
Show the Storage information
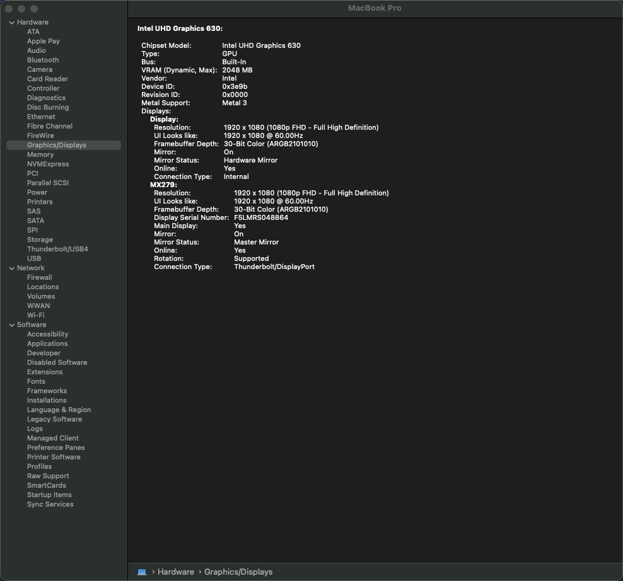pos(40,239)
